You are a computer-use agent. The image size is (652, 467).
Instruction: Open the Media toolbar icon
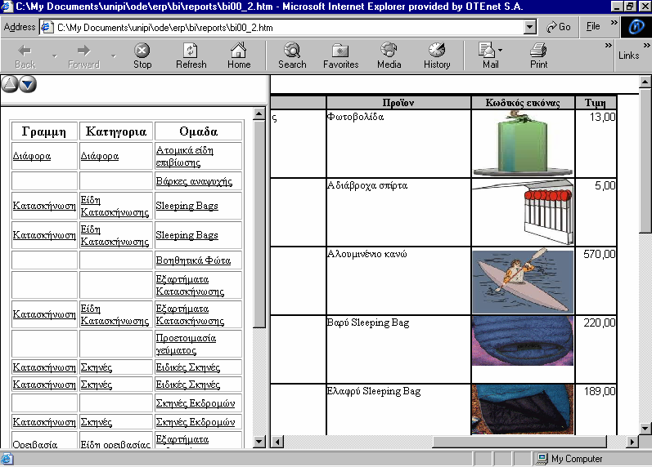[389, 51]
